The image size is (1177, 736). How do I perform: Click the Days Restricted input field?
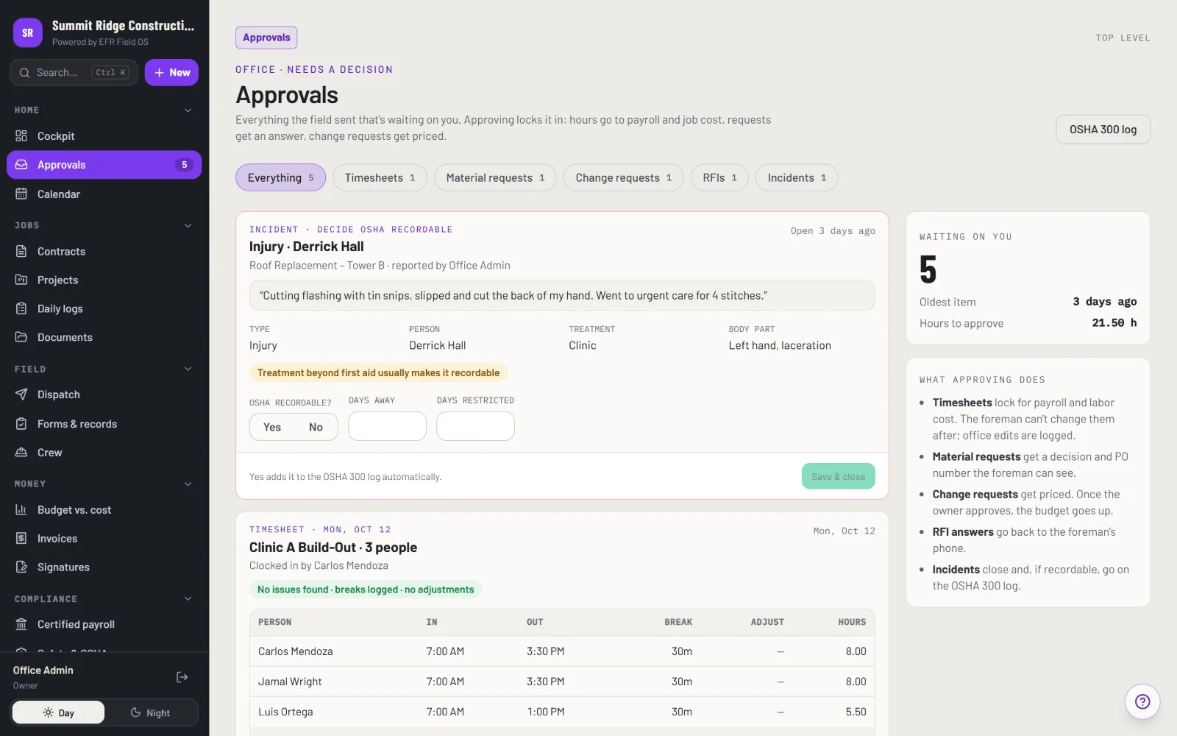(x=475, y=426)
